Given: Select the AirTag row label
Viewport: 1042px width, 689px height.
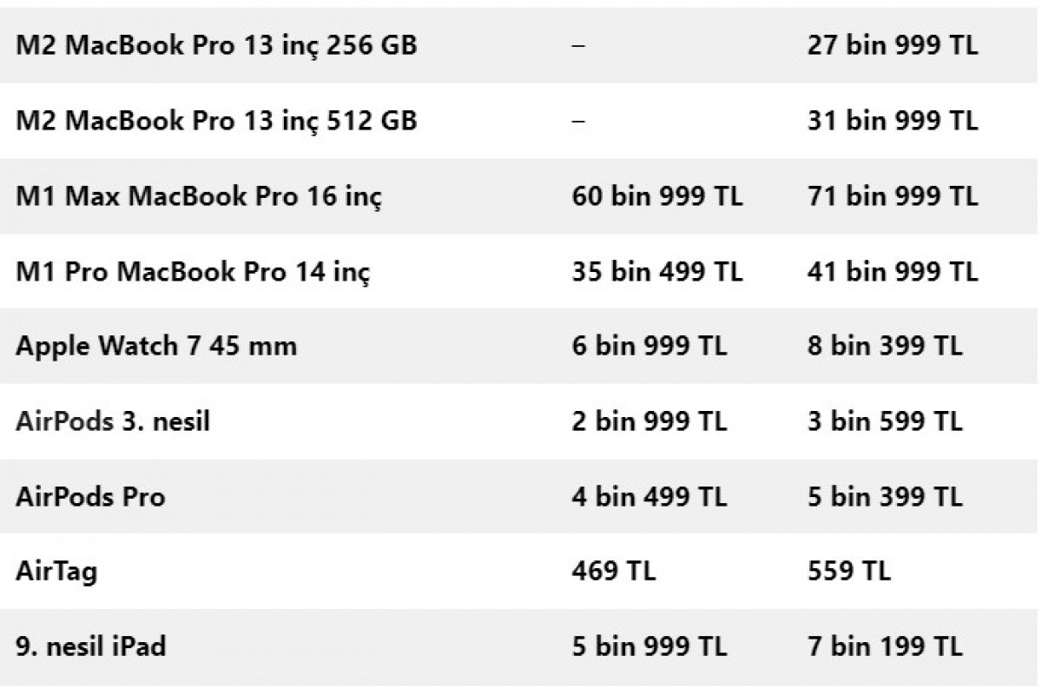Looking at the screenshot, I should pyautogui.click(x=56, y=573).
